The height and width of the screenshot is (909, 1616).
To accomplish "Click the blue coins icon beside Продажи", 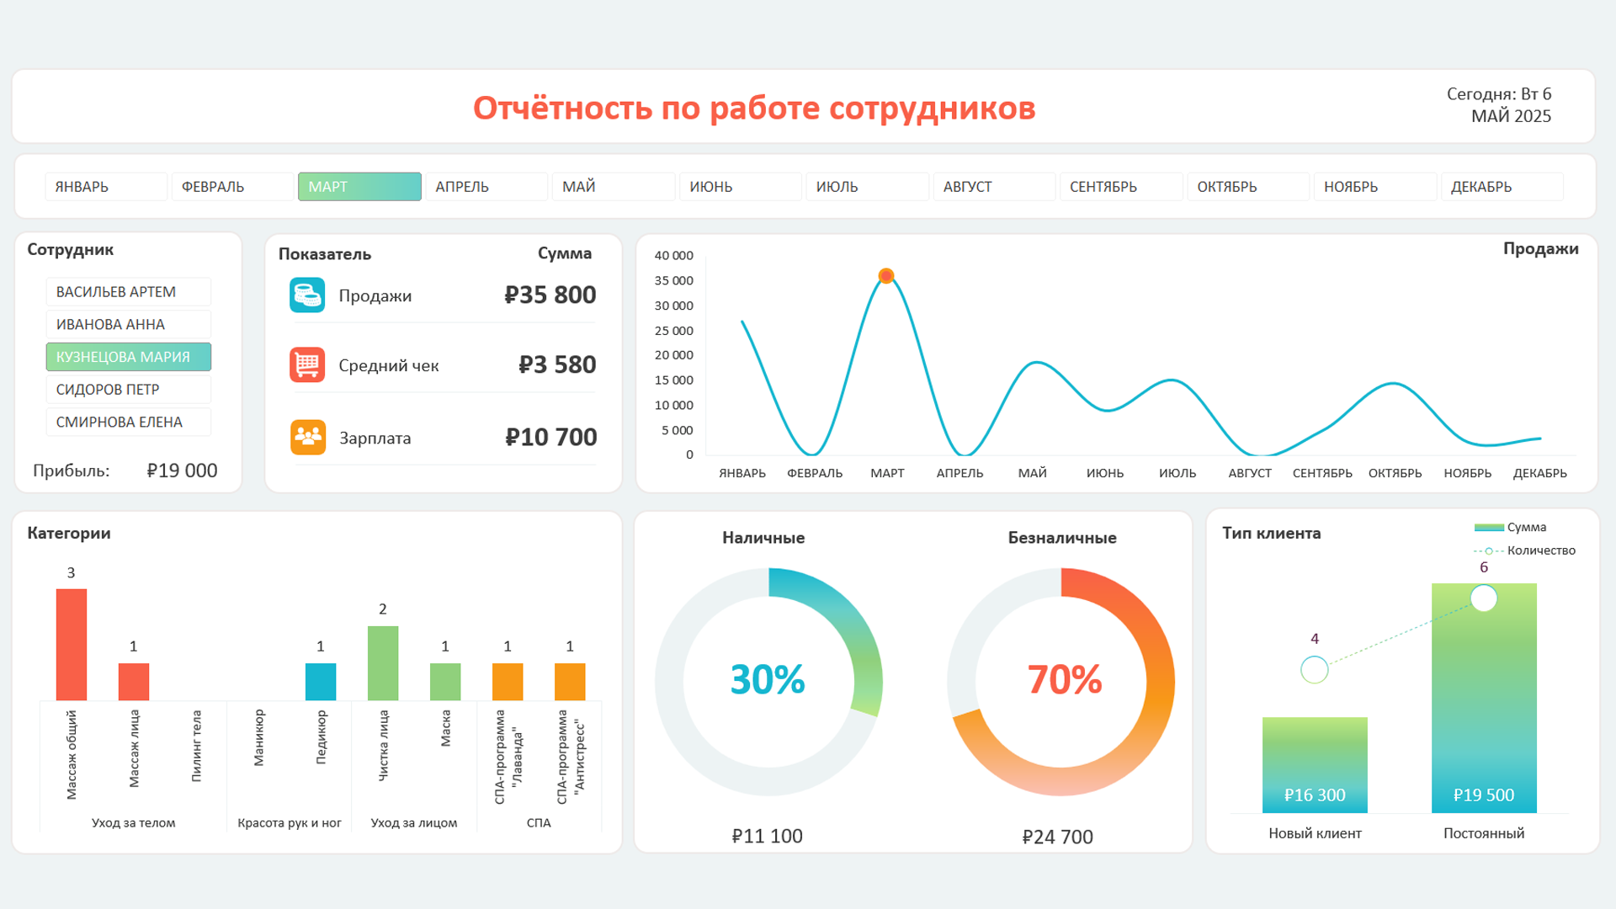I will coord(307,295).
